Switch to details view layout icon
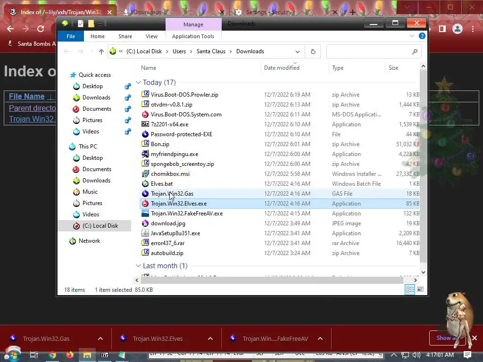Screen dimensions: 483x362 click(410, 289)
